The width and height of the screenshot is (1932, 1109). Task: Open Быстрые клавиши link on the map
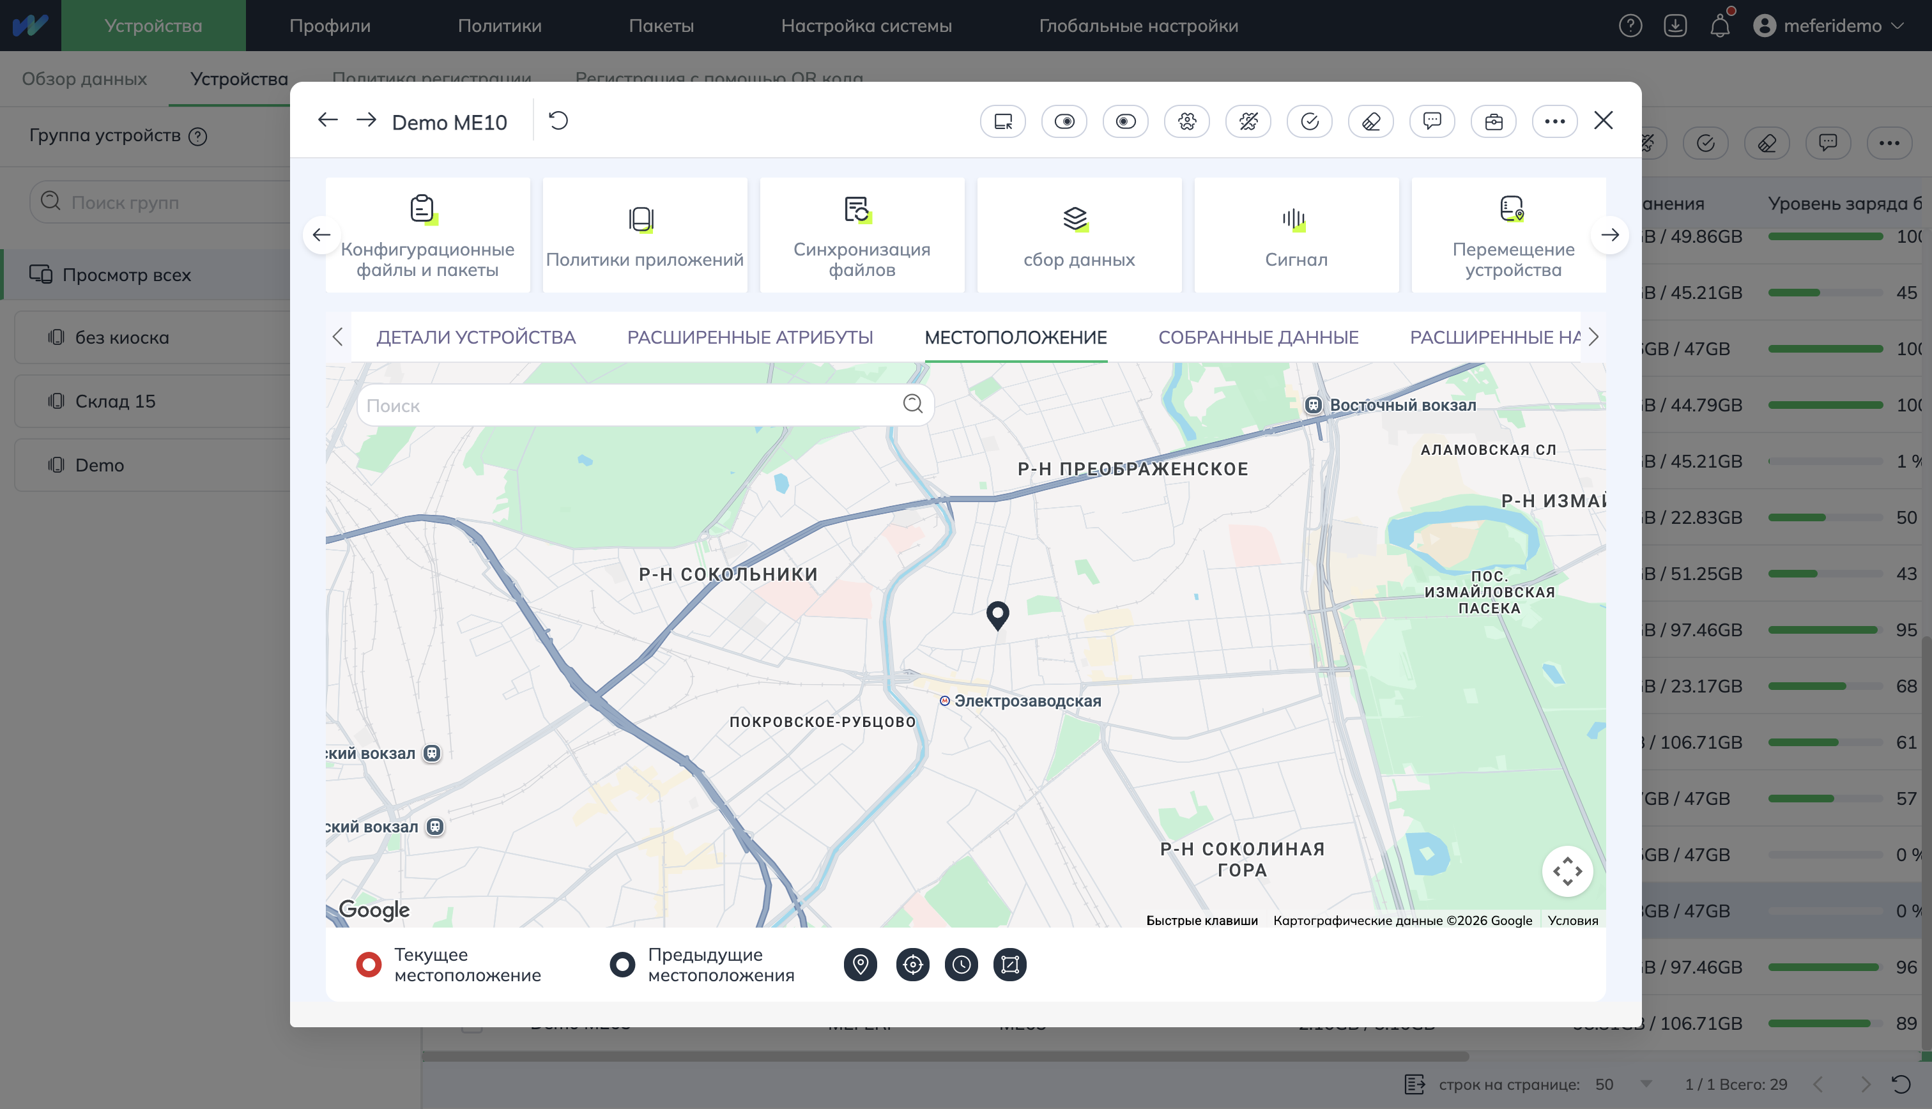tap(1202, 920)
